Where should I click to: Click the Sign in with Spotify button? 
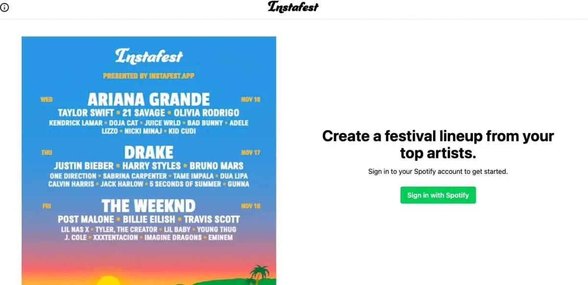(438, 195)
